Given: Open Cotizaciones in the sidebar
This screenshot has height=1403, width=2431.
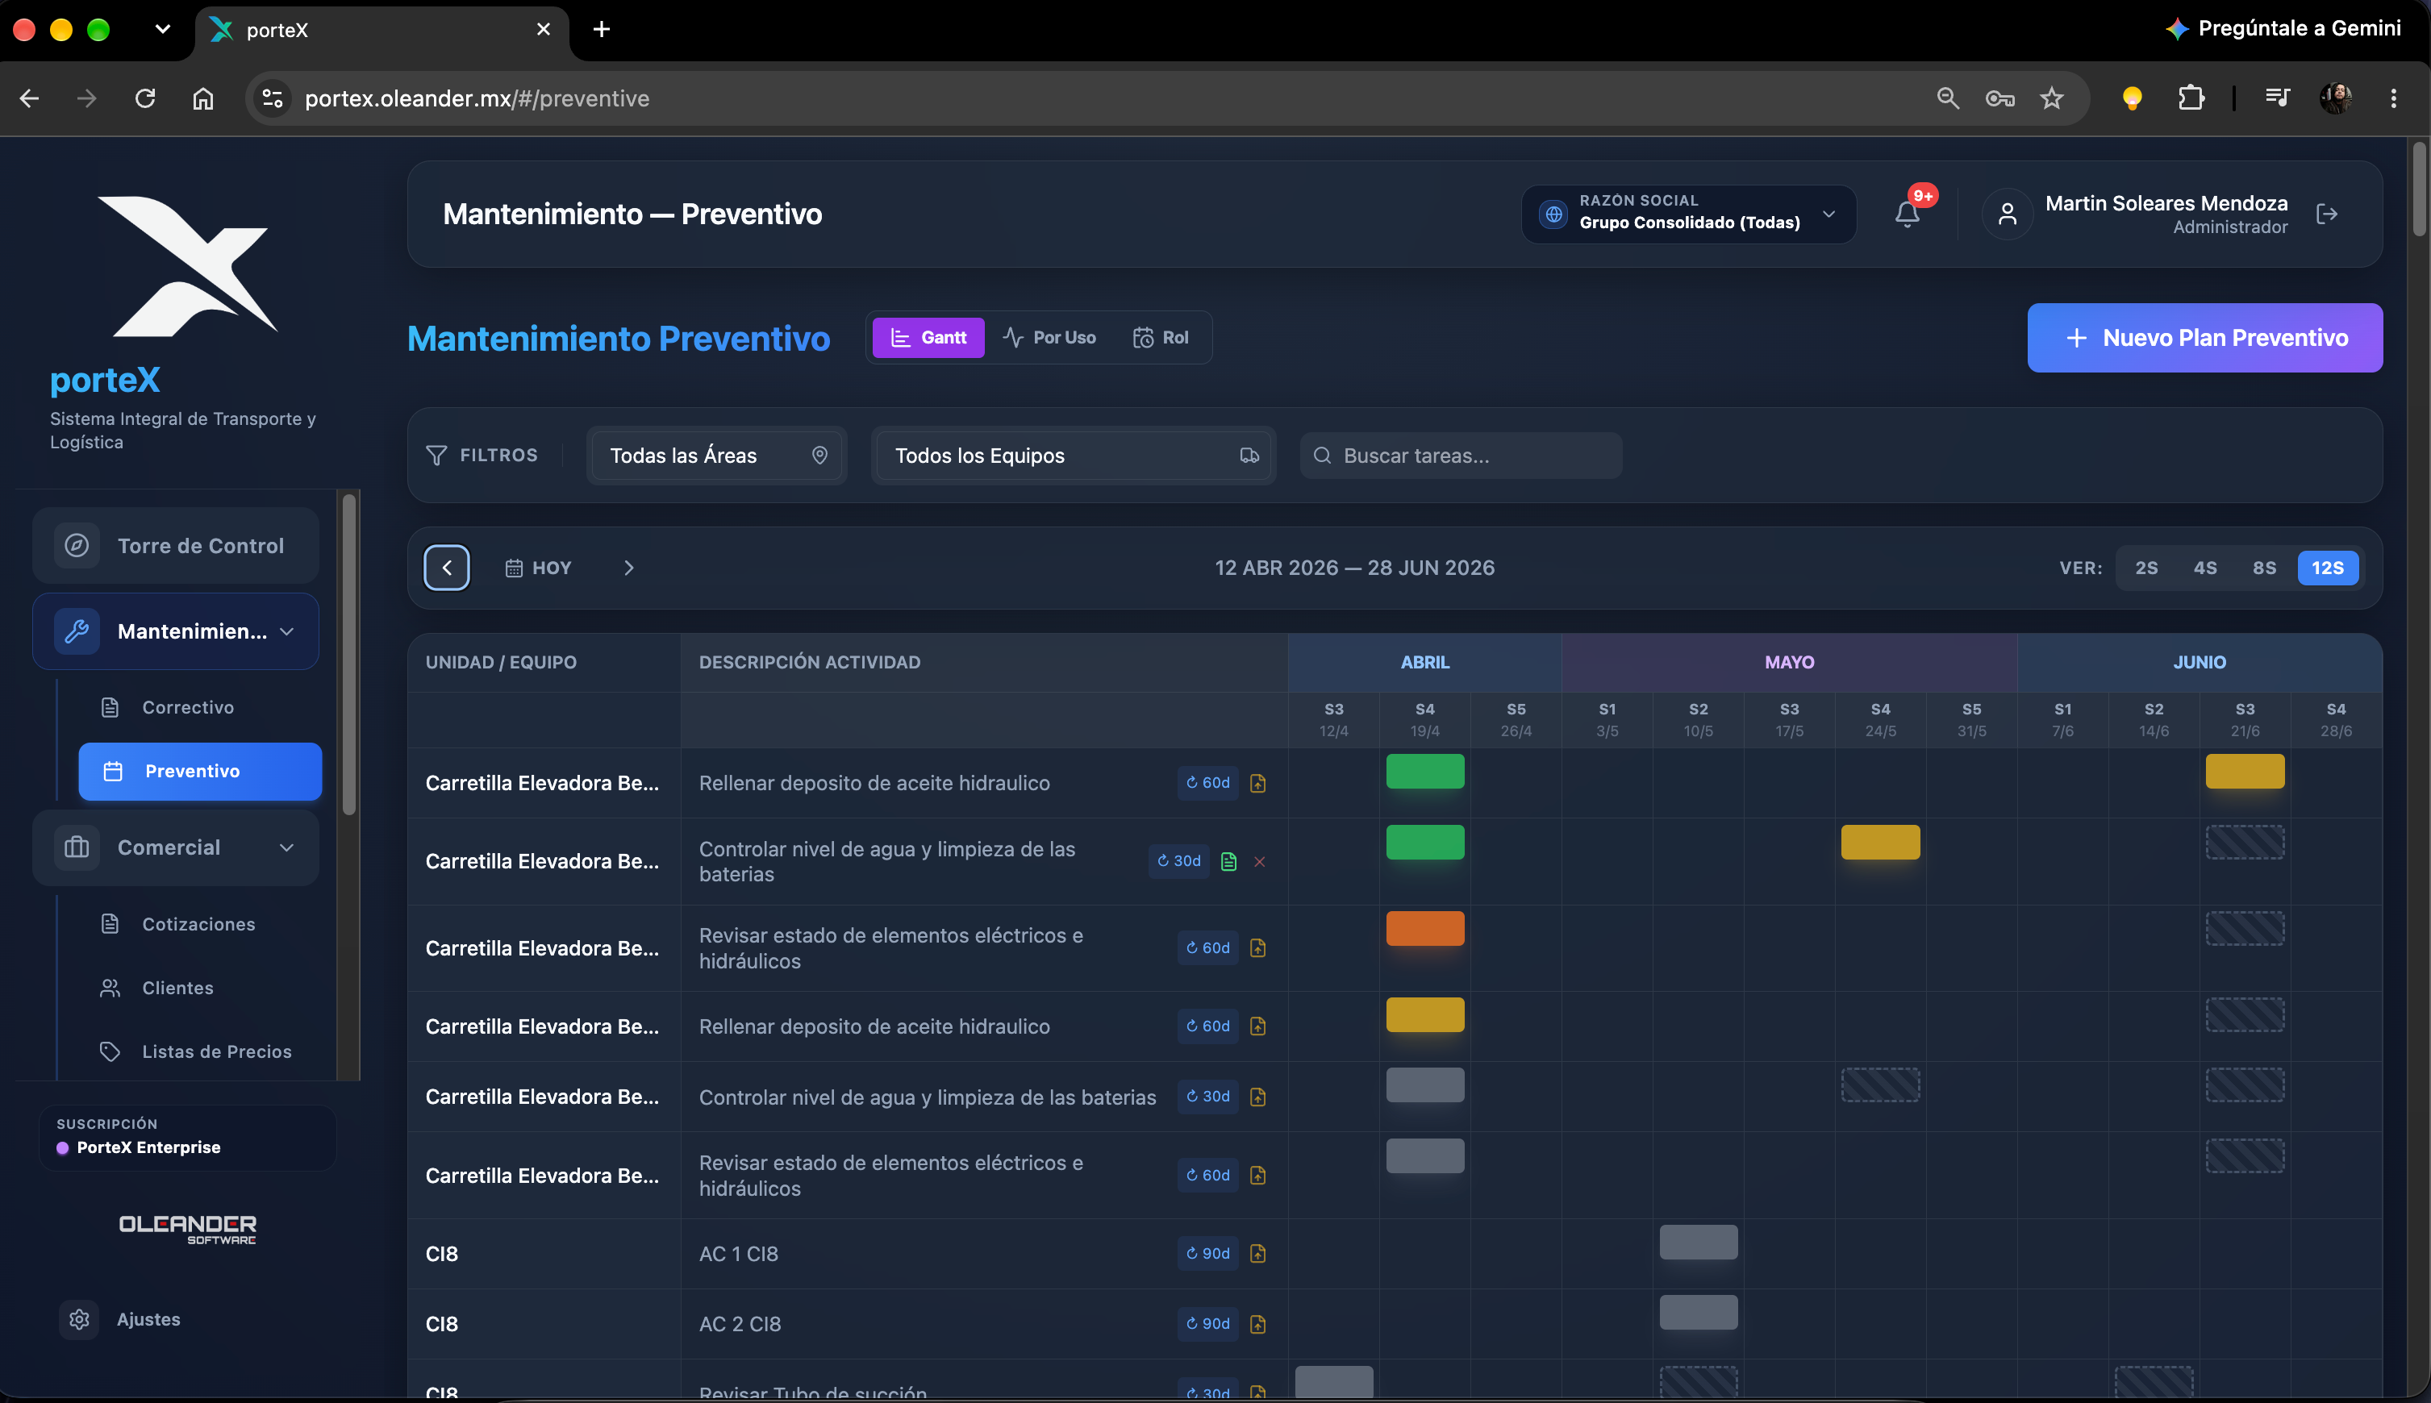Looking at the screenshot, I should 198,924.
